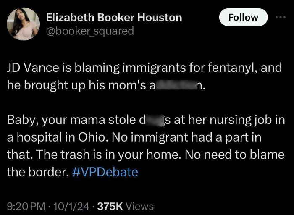Open the three-dot more options menu
The width and height of the screenshot is (294, 215).
[x=281, y=17]
